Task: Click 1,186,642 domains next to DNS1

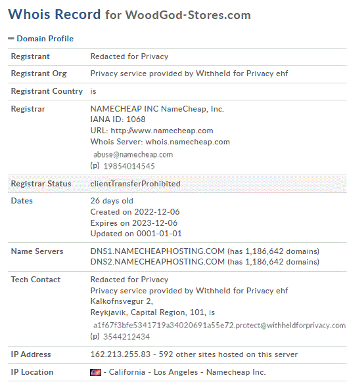Action: point(281,251)
